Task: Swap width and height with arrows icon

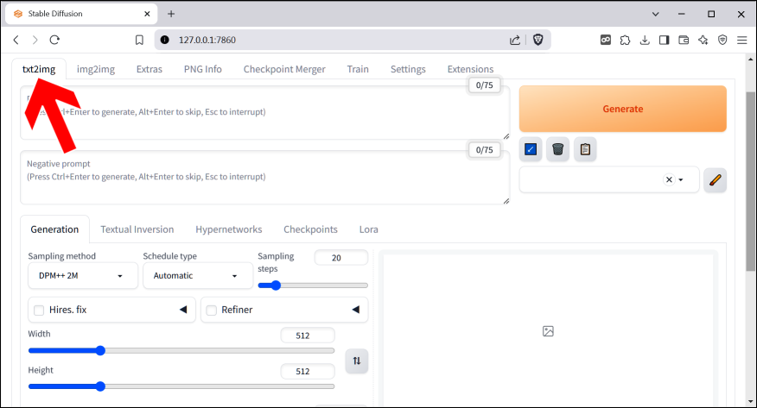Action: (x=357, y=361)
